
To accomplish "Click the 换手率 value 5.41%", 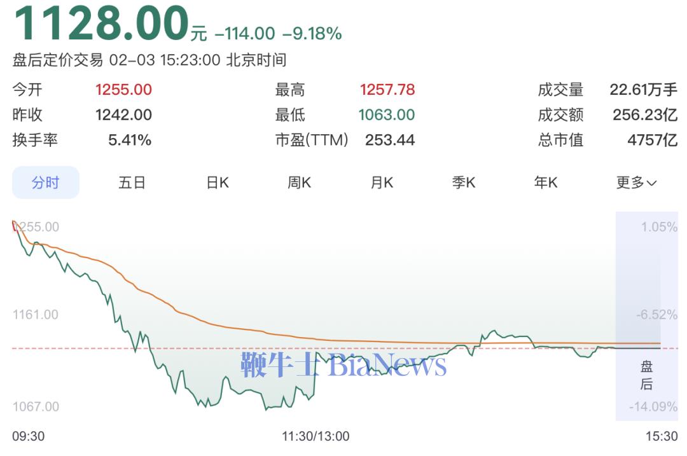I will pyautogui.click(x=130, y=140).
